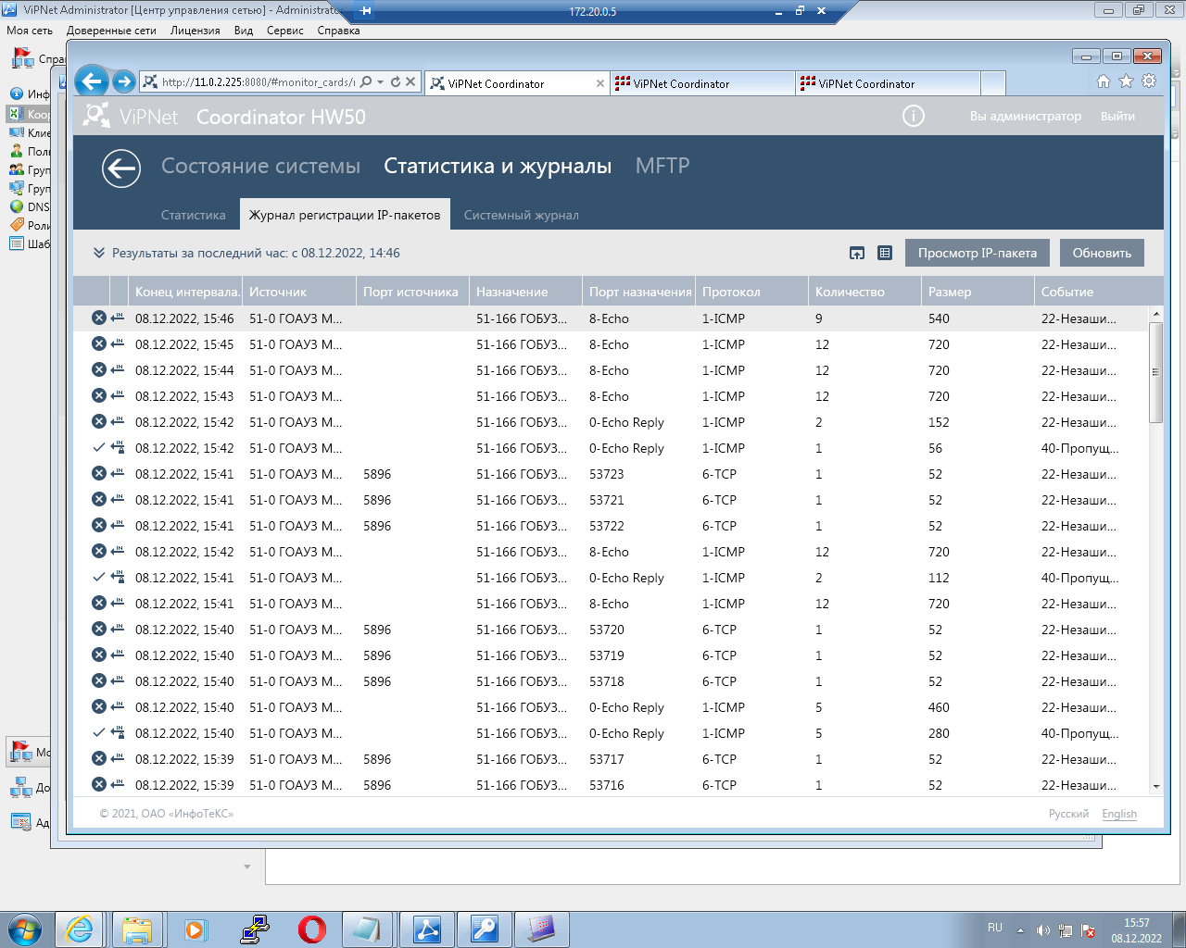Image resolution: width=1186 pixels, height=948 pixels.
Task: Go to 'MFTP' section
Action: coord(662,166)
